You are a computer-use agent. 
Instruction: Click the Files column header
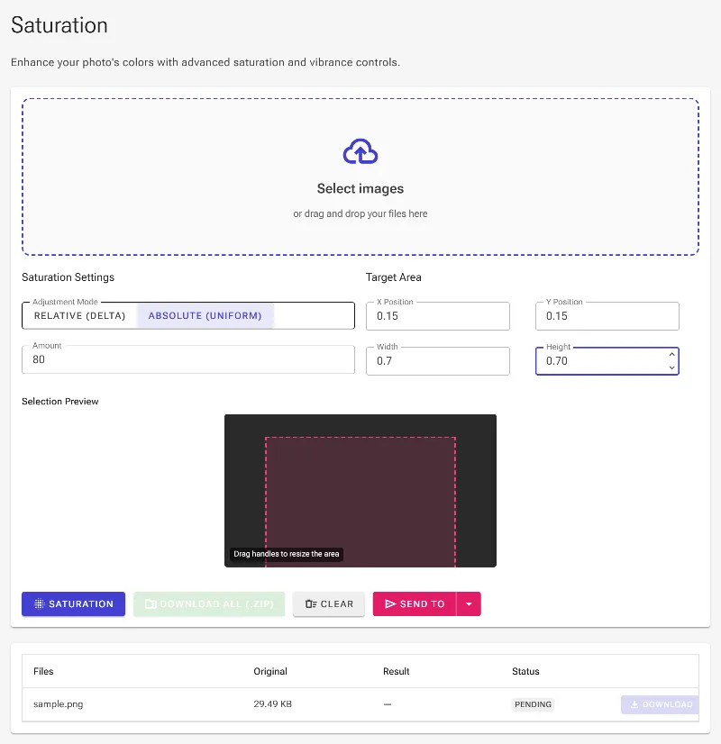[x=43, y=671]
